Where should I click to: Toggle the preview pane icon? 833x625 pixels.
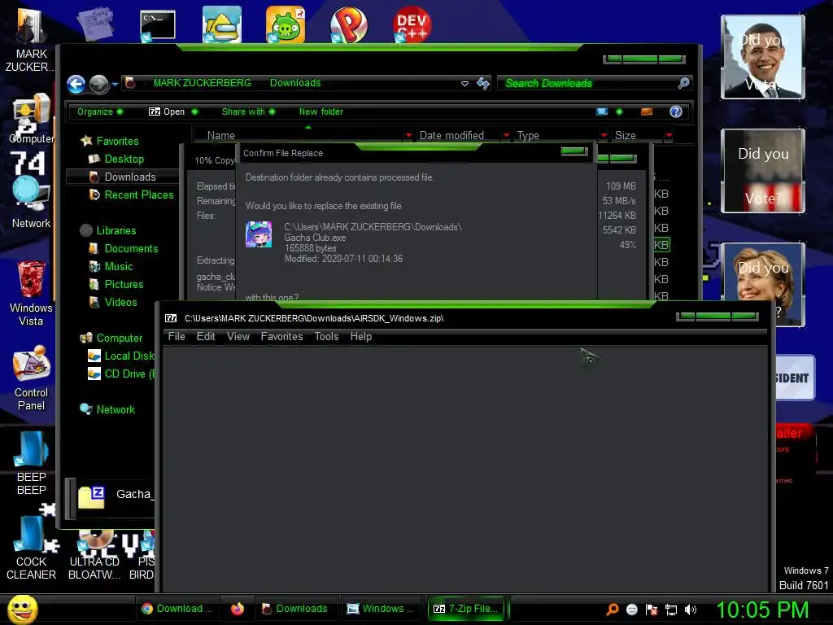(647, 111)
